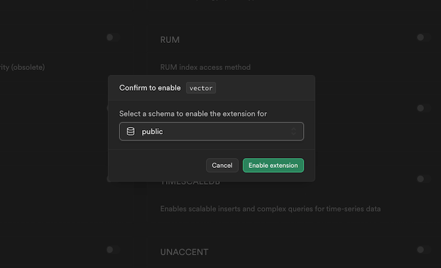The height and width of the screenshot is (268, 441).
Task: Click the partially hidden TIMESCALEDB heading
Action: click(190, 183)
